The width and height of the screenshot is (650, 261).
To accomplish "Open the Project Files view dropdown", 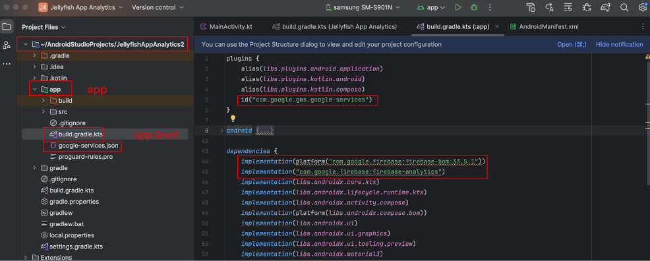I will click(44, 27).
